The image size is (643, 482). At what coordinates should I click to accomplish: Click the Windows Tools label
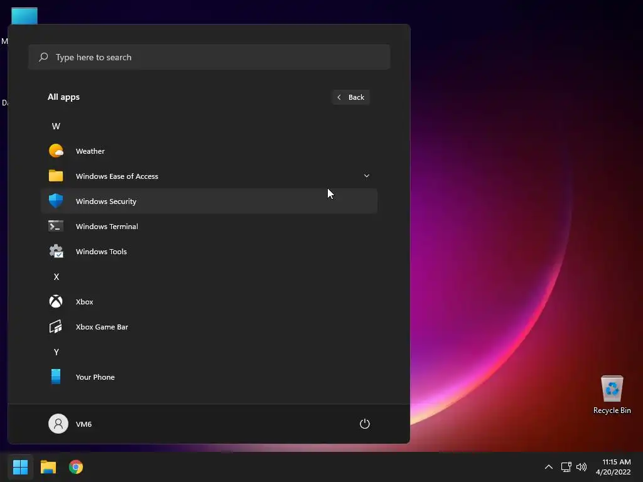coord(101,251)
